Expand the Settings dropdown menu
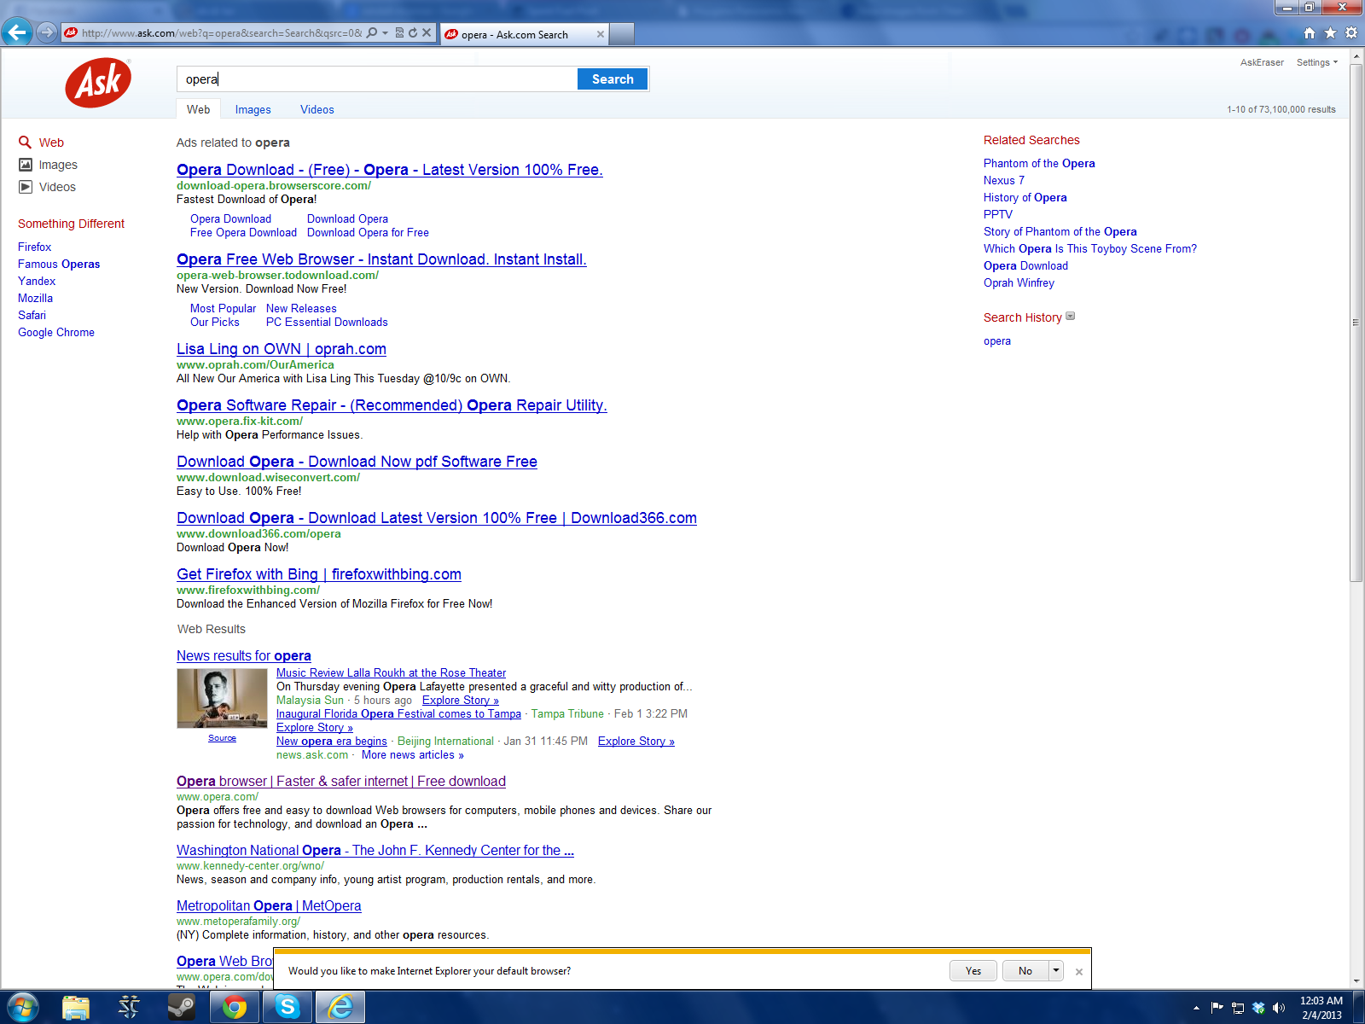The image size is (1365, 1024). 1316,62
